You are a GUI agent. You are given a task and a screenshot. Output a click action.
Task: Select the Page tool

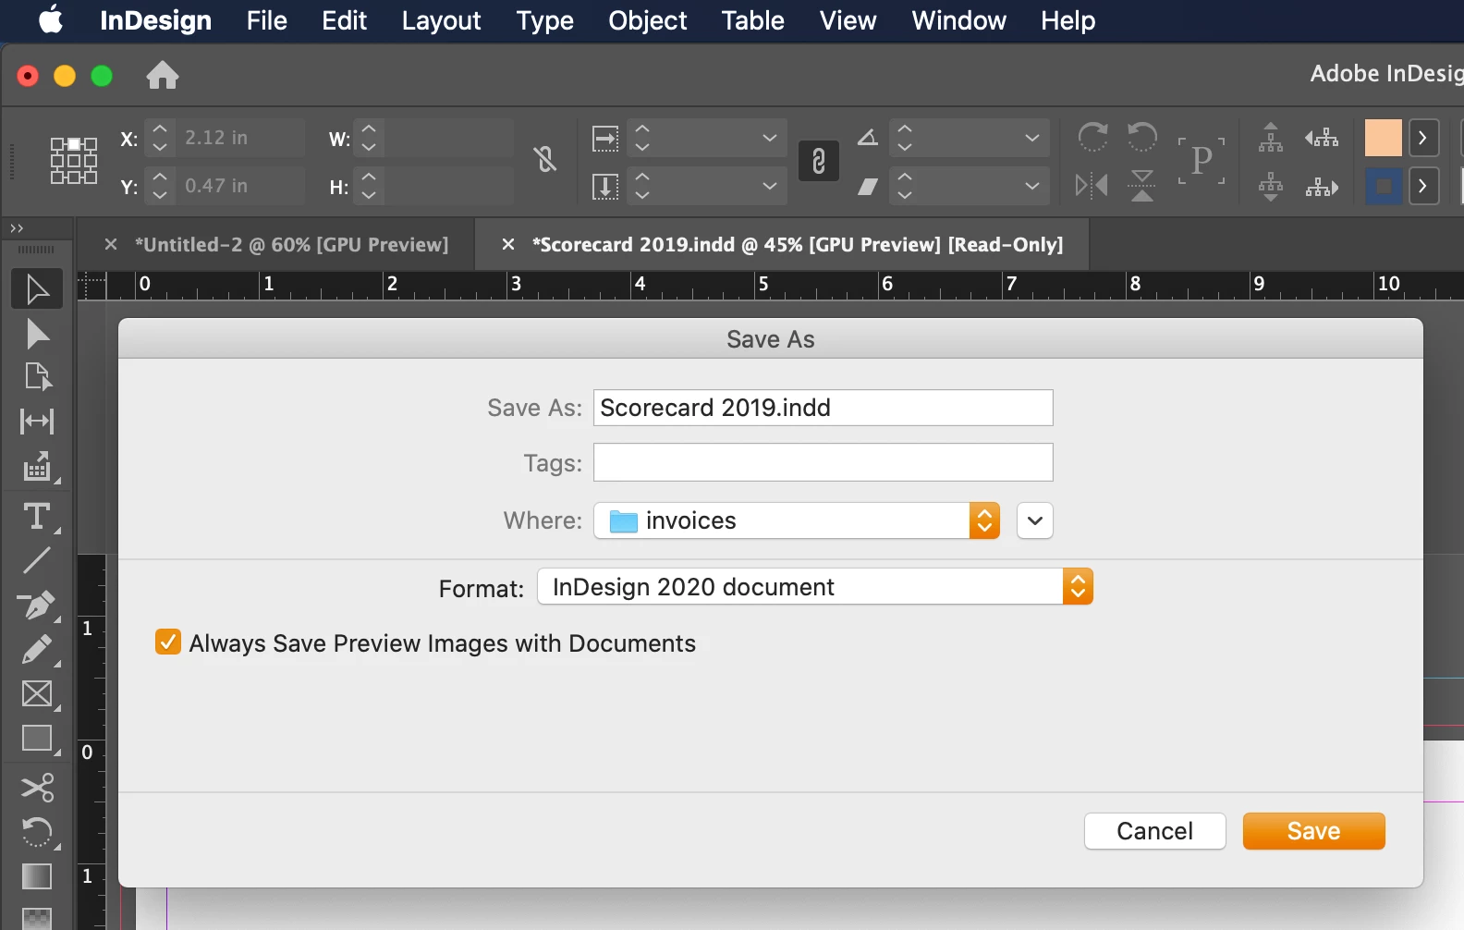pyautogui.click(x=37, y=376)
